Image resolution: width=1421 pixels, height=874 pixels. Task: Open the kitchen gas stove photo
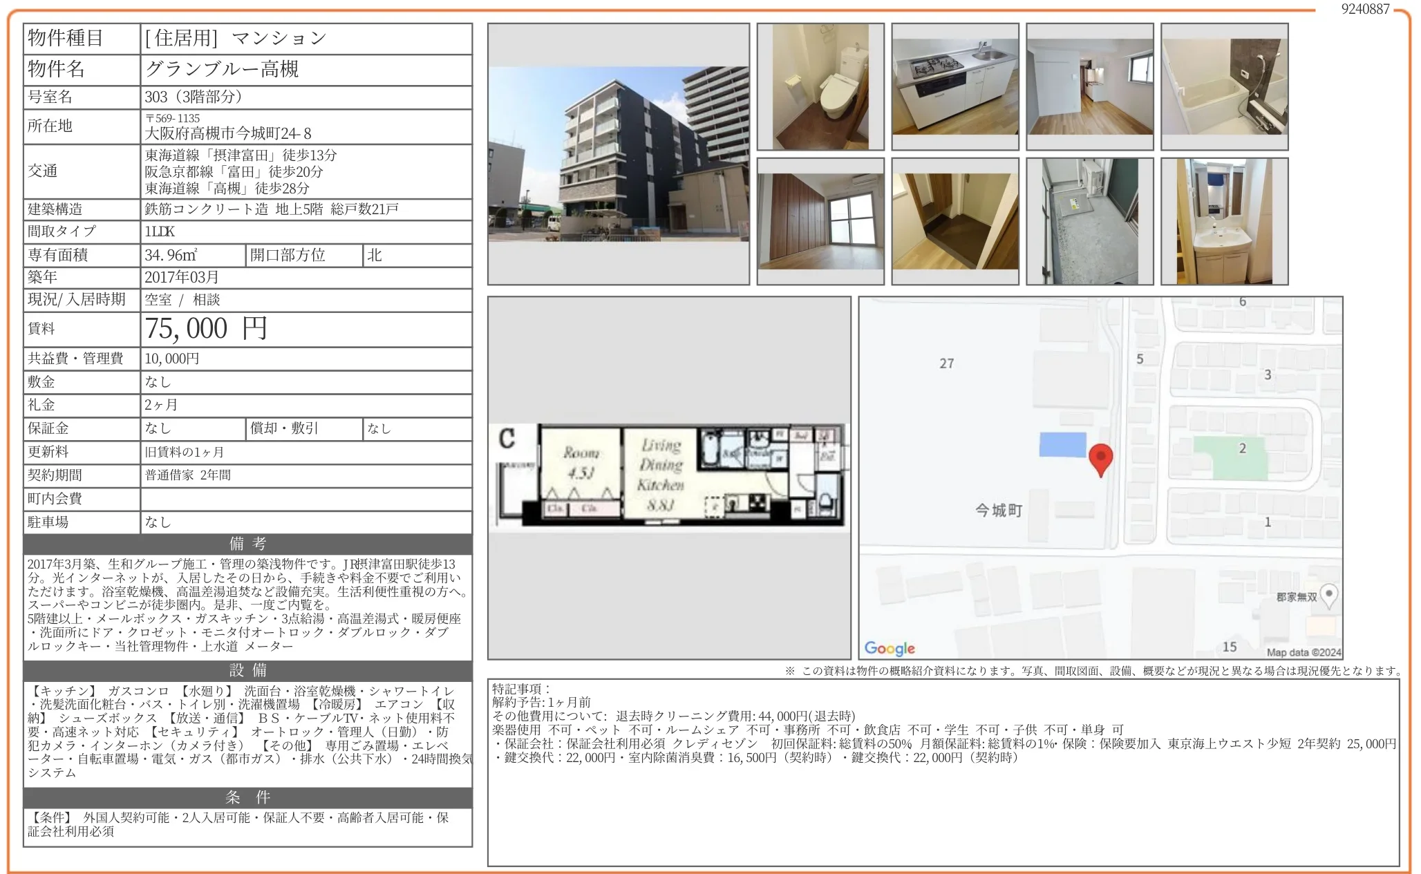tap(954, 87)
